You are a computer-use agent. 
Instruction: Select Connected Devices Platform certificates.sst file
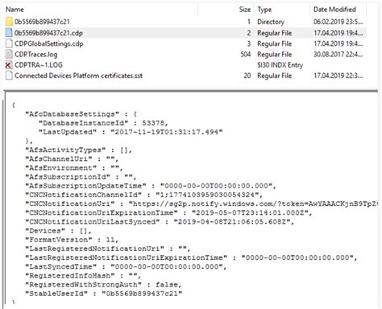click(x=78, y=76)
